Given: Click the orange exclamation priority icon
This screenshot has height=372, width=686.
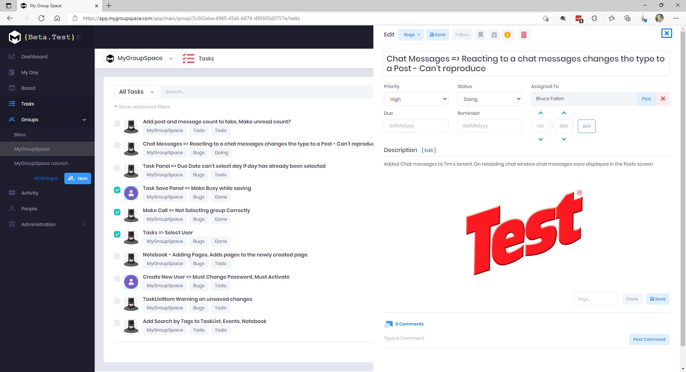Looking at the screenshot, I should point(507,35).
